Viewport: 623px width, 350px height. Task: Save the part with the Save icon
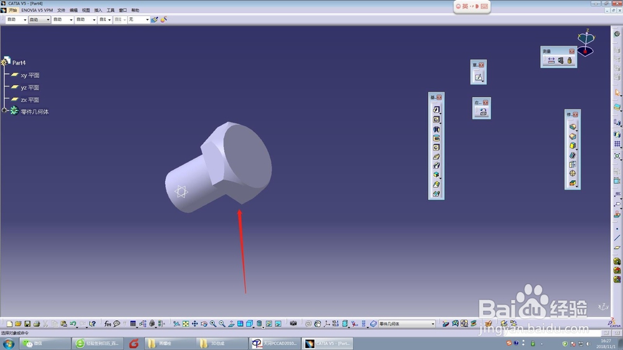27,324
